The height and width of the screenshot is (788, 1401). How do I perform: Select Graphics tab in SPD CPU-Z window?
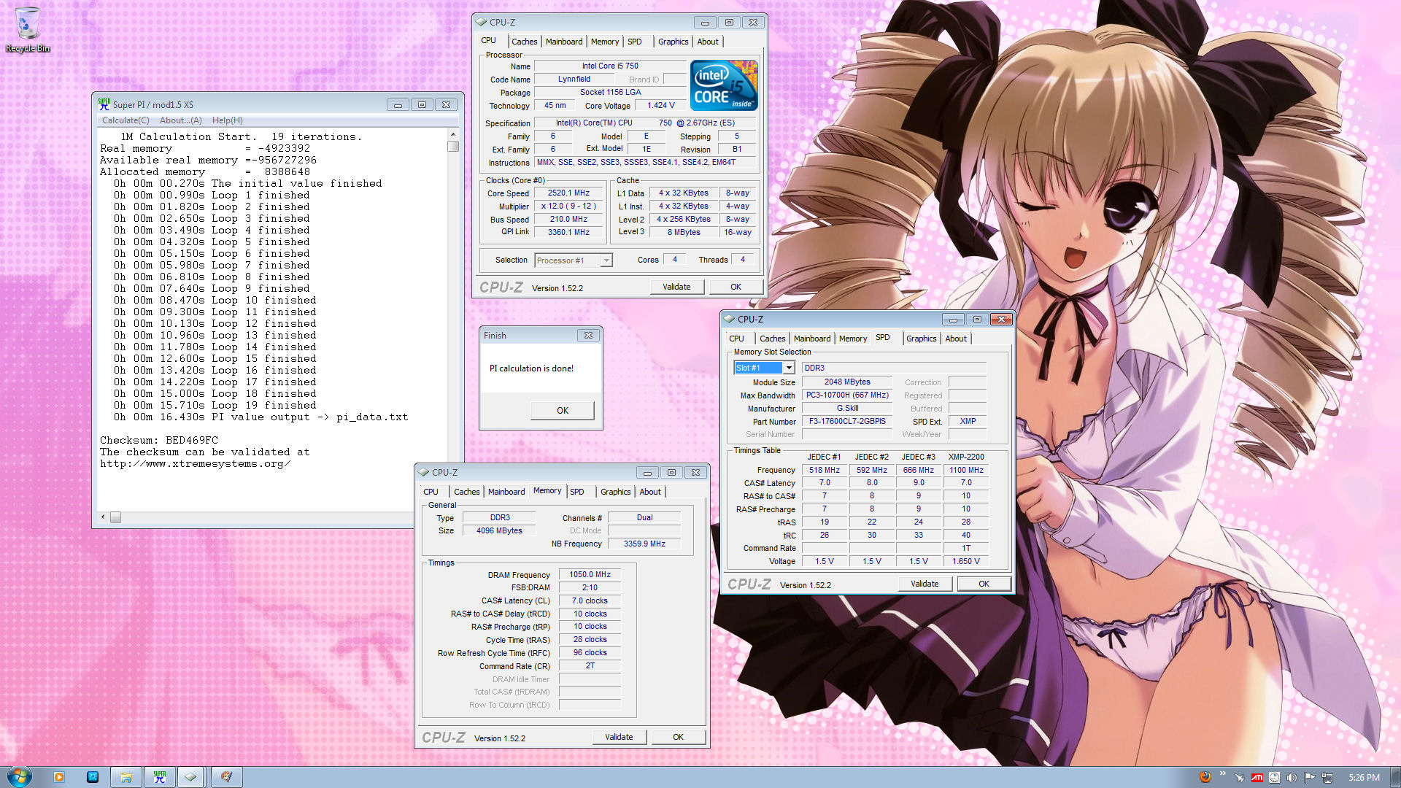(x=921, y=339)
